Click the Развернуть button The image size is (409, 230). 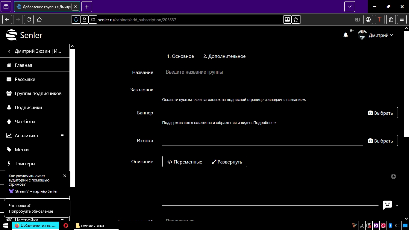point(227,162)
